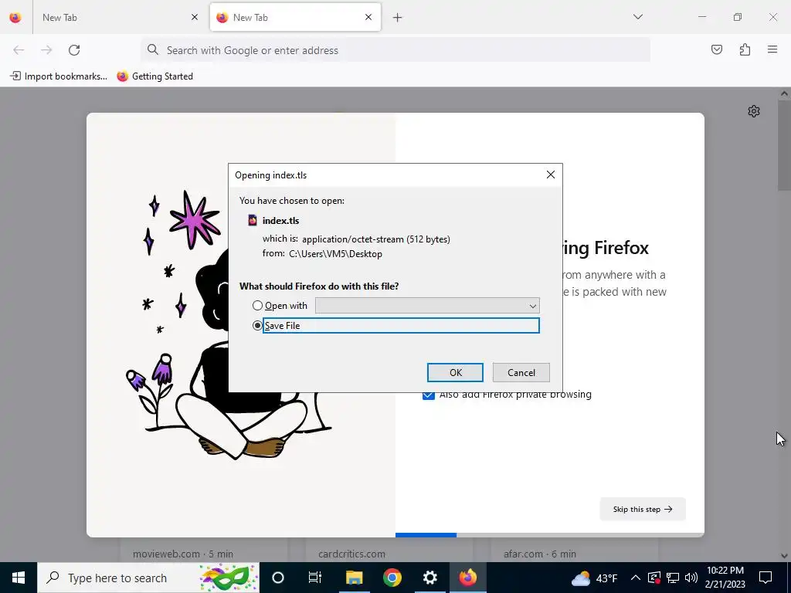Screen dimensions: 791x593
Task: Open weather widget showing 43°F
Action: coord(594,578)
